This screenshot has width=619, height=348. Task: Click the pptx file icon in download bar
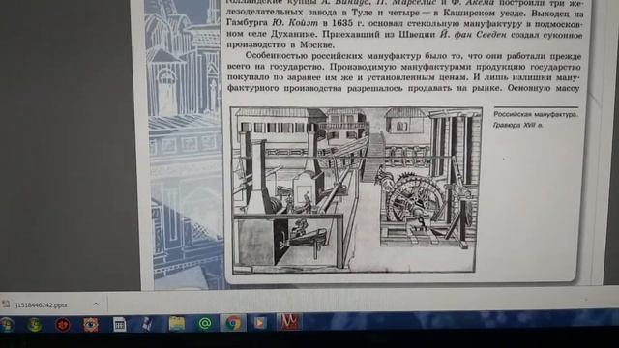[x=6, y=304]
